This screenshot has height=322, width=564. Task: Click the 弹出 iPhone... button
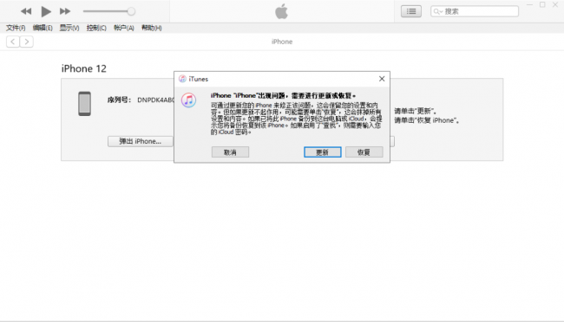point(141,141)
